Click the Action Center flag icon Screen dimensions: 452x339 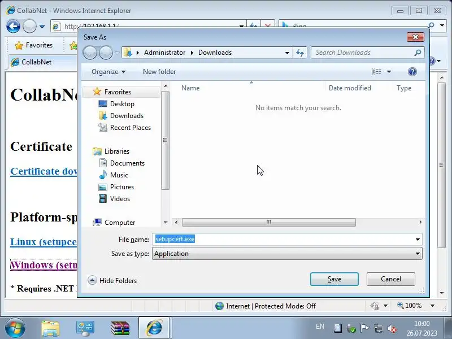pyautogui.click(x=364, y=328)
